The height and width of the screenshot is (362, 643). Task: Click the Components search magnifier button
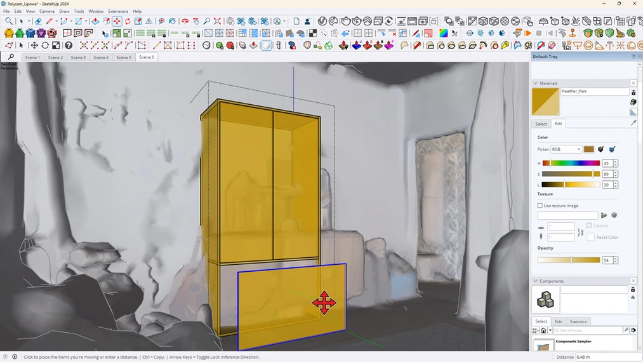tap(626, 330)
